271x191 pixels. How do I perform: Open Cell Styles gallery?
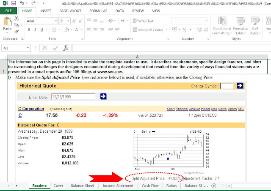255,26
